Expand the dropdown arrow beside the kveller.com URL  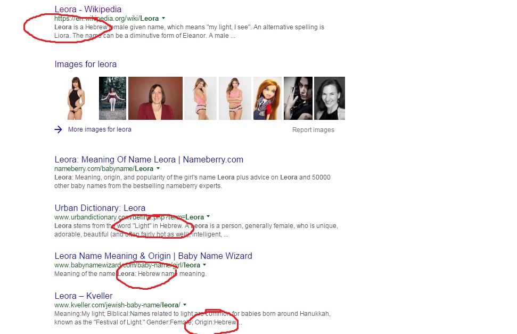click(185, 305)
